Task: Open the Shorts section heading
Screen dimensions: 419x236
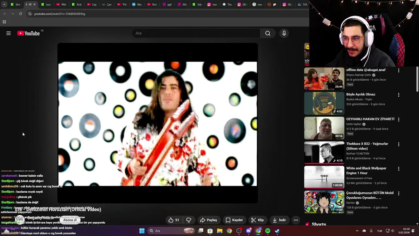Action: [x=319, y=225]
